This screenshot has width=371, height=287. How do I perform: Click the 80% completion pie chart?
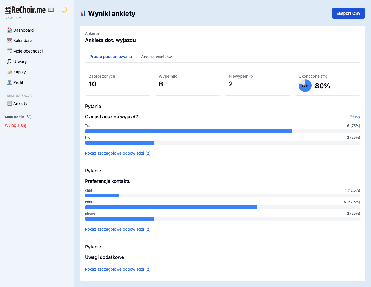click(x=305, y=86)
